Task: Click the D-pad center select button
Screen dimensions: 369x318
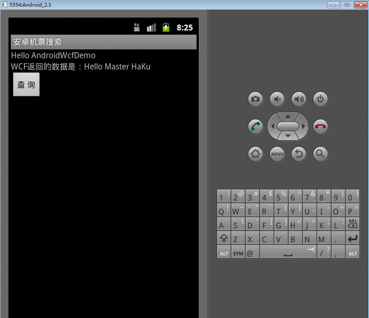Action: click(288, 126)
